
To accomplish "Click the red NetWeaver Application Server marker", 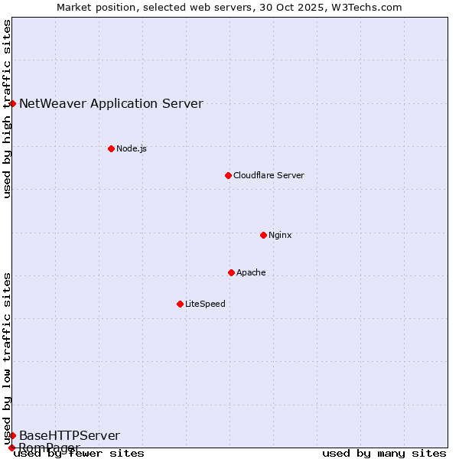I will point(12,103).
